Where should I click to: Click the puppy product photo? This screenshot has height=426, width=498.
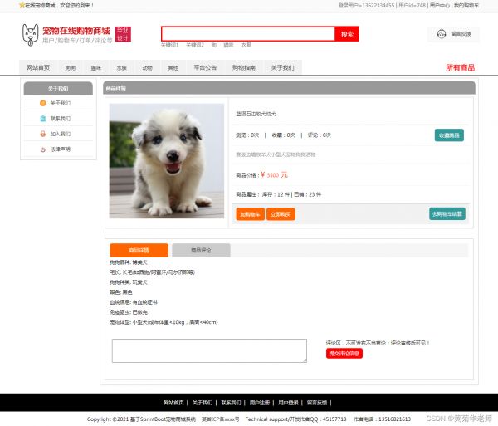[x=167, y=161]
